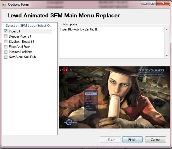Click the 'Institute Lesbians' label text
The width and height of the screenshot is (172, 149).
[21, 52]
